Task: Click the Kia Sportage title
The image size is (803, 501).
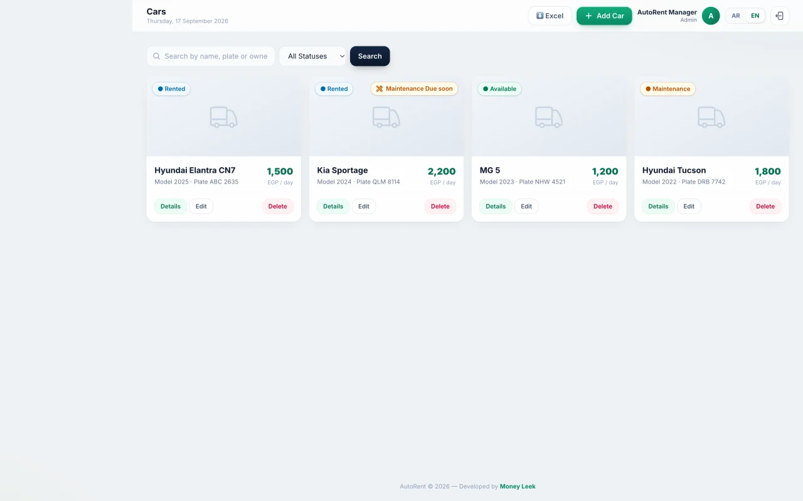Action: 343,170
